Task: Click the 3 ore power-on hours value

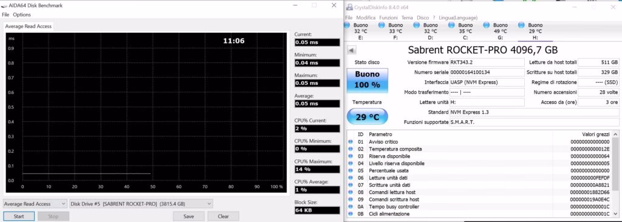Action: (598, 103)
